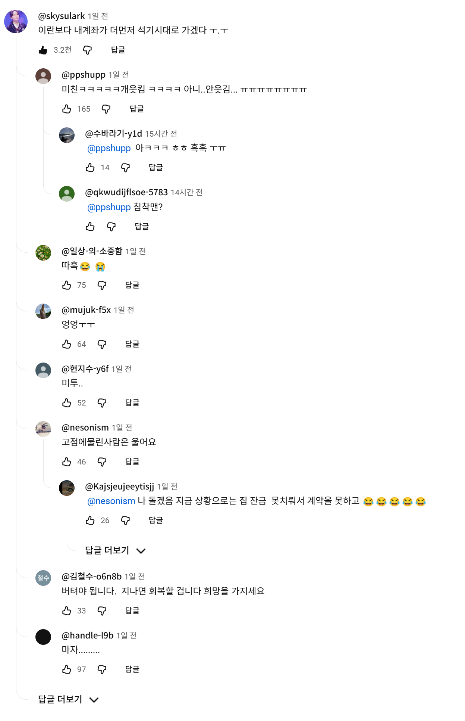The height and width of the screenshot is (721, 465).
Task: Dislike the @Kajsjeujeeytisjj reply
Action: pos(125,520)
